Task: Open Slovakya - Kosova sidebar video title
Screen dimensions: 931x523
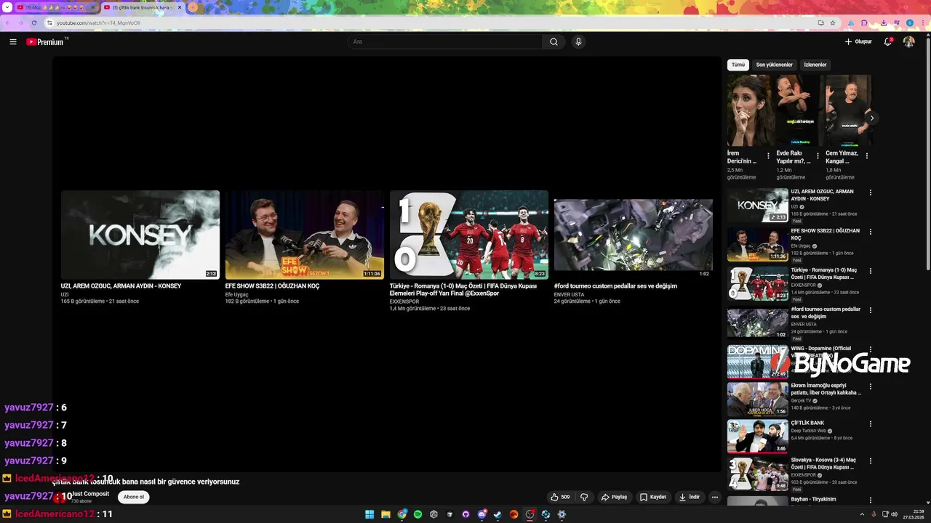Action: click(823, 463)
